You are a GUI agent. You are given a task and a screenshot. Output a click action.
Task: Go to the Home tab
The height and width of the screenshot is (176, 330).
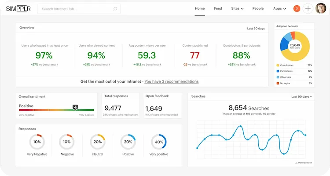(x=200, y=8)
